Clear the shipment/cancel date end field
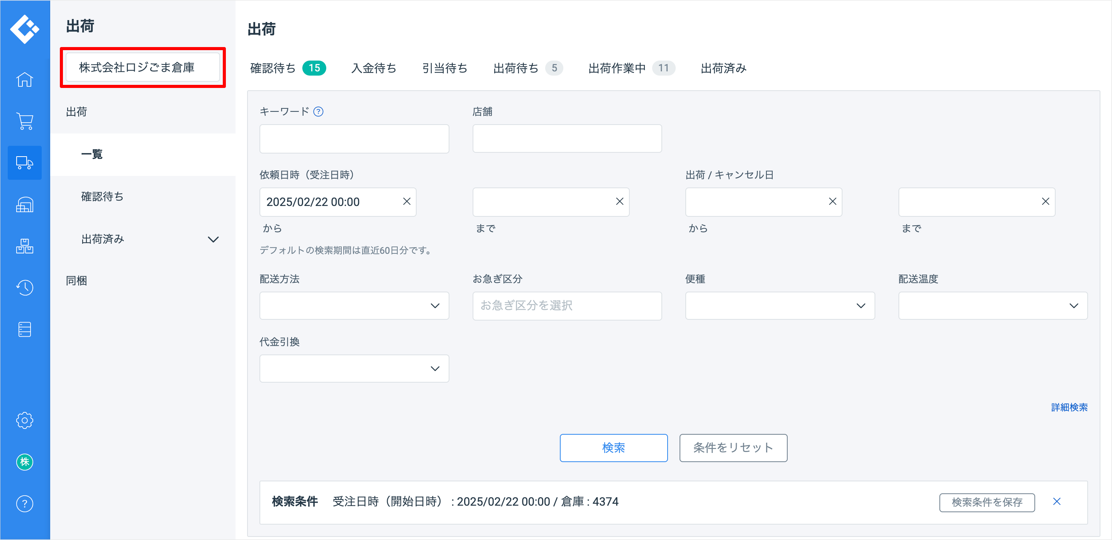Viewport: 1112px width, 540px height. click(x=1046, y=201)
